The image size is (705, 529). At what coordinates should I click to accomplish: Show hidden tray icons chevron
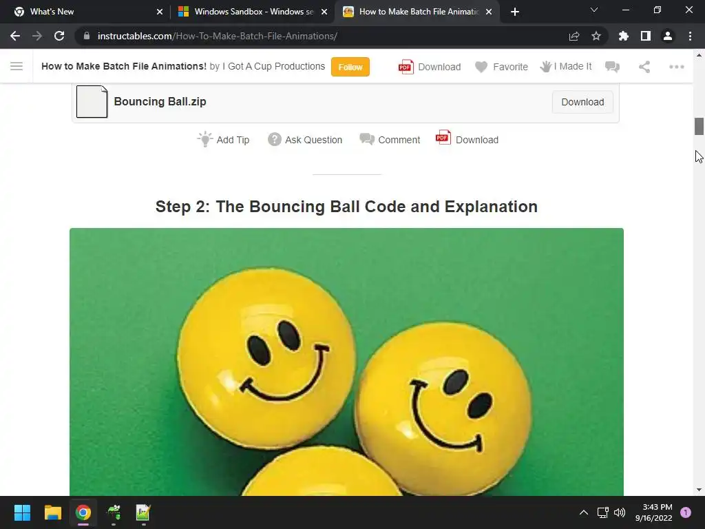tap(584, 512)
